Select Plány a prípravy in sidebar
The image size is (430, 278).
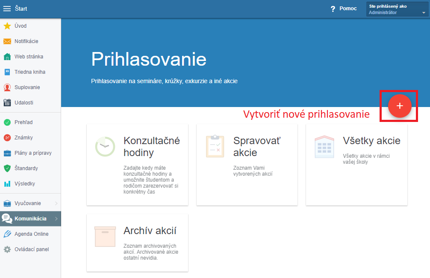click(33, 153)
